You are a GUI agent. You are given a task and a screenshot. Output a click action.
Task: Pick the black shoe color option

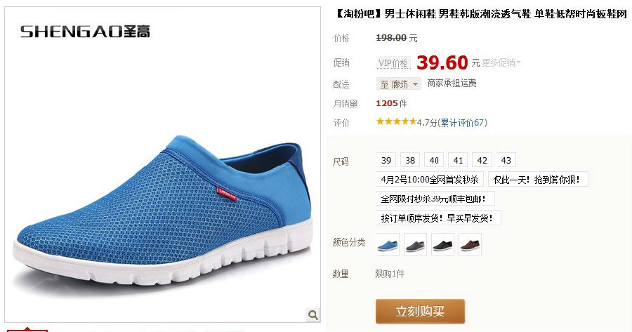pos(442,244)
